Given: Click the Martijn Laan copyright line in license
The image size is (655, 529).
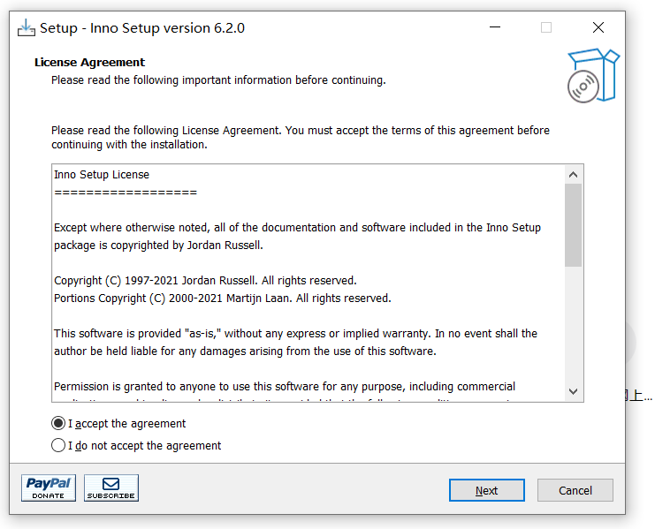Looking at the screenshot, I should point(223,299).
